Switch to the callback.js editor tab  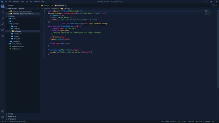[x=61, y=5]
